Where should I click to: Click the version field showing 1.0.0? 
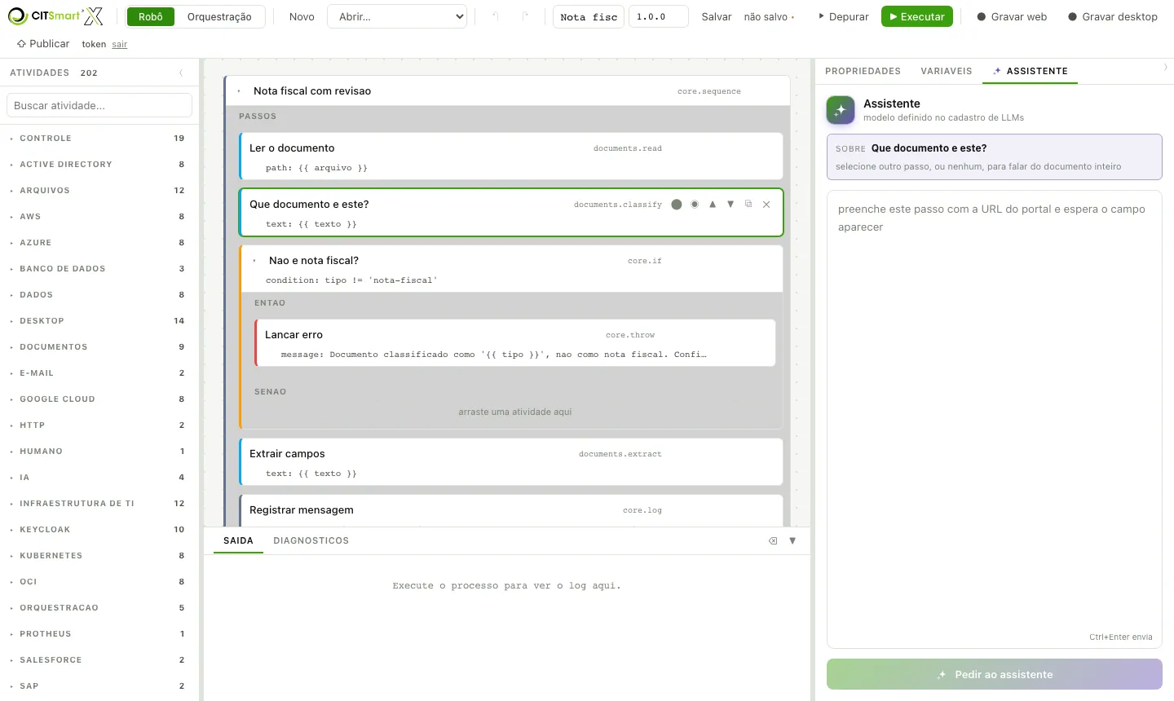pos(659,16)
